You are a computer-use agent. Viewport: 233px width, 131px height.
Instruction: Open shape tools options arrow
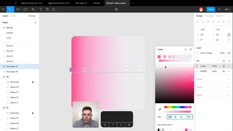click(x=28, y=9)
